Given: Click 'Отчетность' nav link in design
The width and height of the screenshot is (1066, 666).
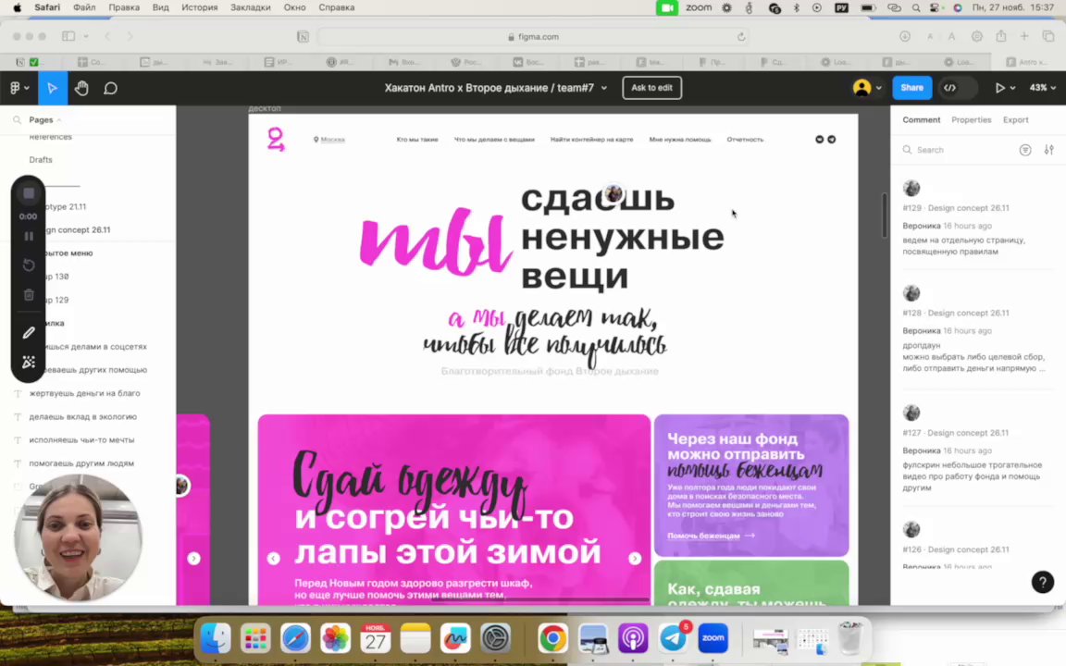Looking at the screenshot, I should (x=745, y=140).
